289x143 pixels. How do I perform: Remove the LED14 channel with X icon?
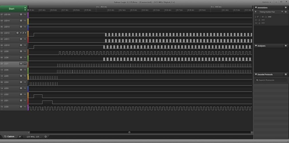25,21
